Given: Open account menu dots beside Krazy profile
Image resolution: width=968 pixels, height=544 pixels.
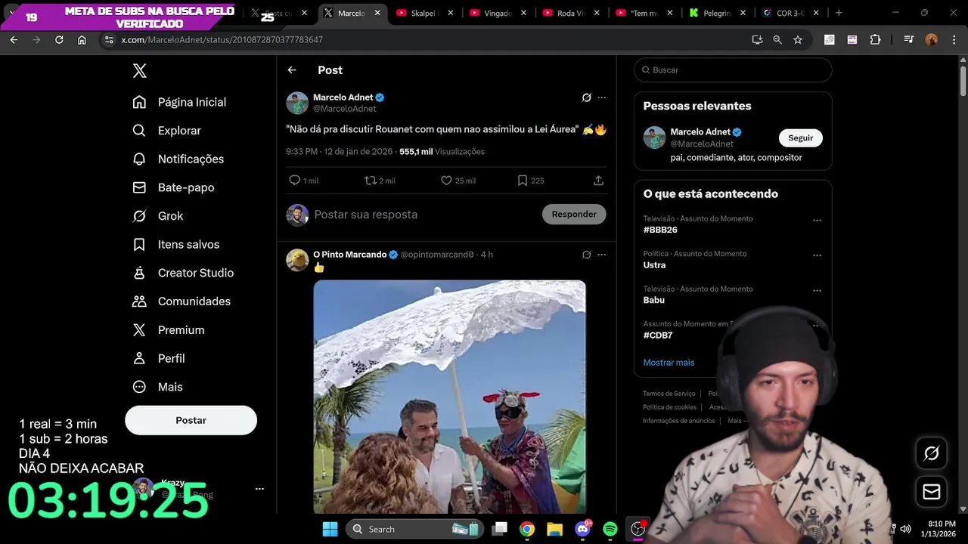Looking at the screenshot, I should (259, 489).
